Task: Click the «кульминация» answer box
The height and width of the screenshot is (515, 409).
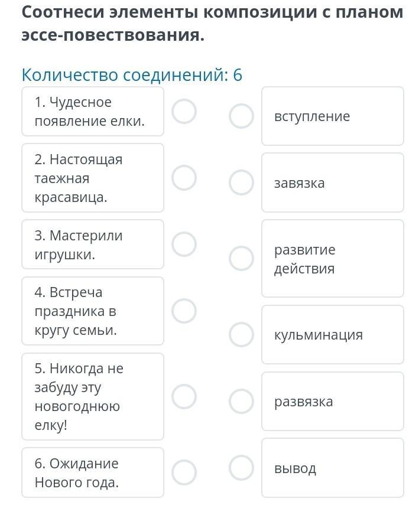Action: (332, 335)
